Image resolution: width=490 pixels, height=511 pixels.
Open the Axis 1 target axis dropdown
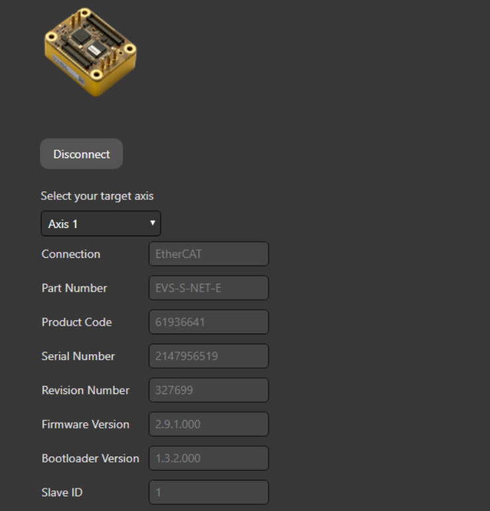coord(101,224)
